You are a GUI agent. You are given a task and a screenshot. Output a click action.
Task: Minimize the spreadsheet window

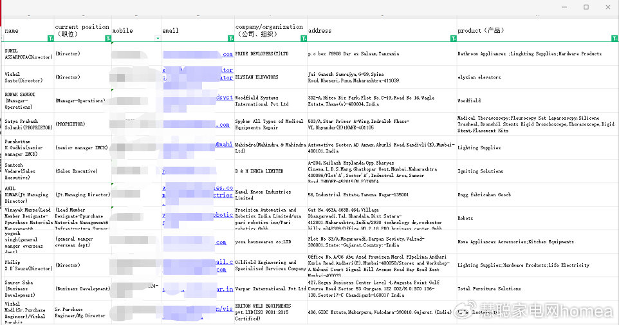[x=564, y=7]
